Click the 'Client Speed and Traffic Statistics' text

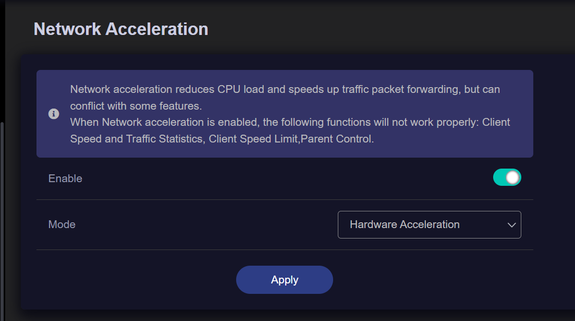tap(137, 139)
